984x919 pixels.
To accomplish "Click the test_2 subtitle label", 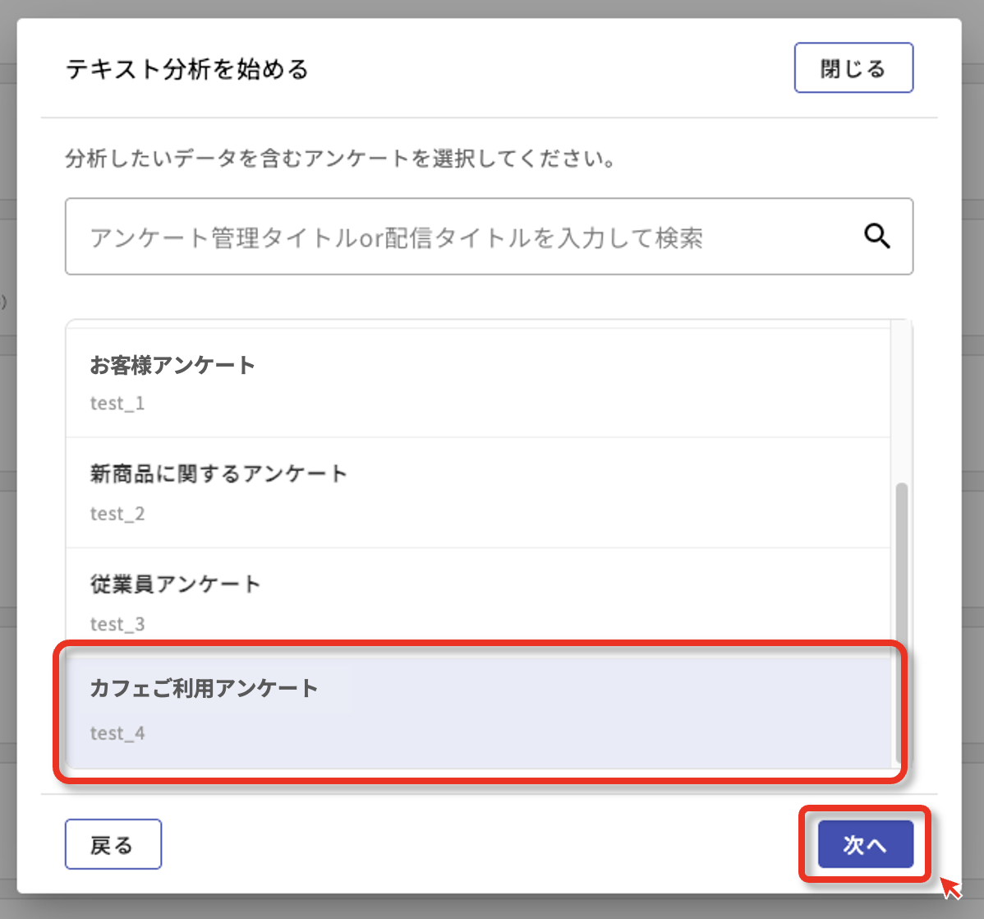I will pyautogui.click(x=117, y=514).
